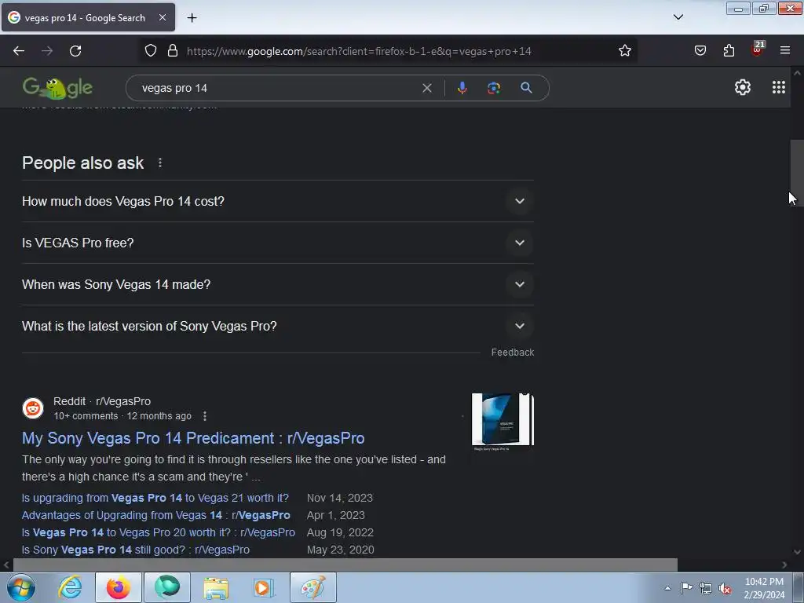Search by image with Google Lens
This screenshot has height=603, width=804.
pos(494,88)
